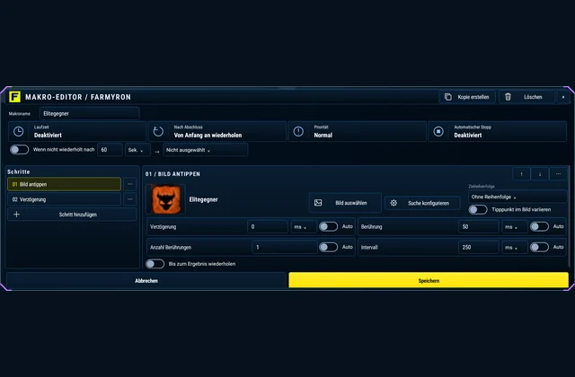Screen dimensions: 575x377
Task: Move step up with the up arrow
Action: pos(521,174)
